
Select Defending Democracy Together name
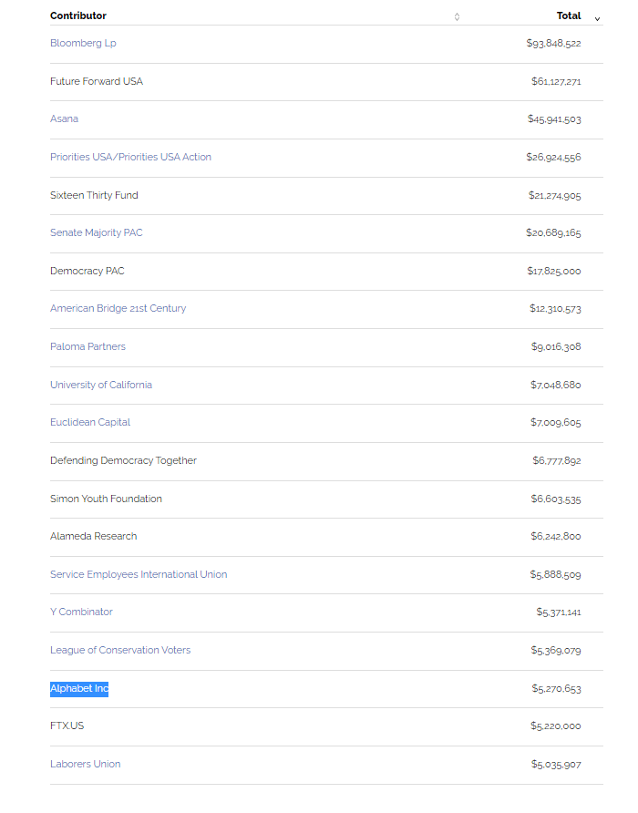click(x=123, y=460)
